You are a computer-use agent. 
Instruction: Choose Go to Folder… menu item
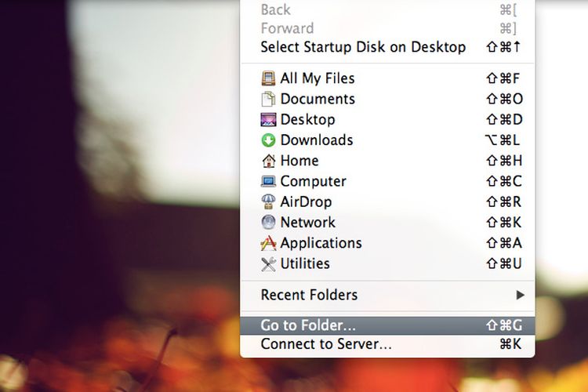[x=387, y=325]
